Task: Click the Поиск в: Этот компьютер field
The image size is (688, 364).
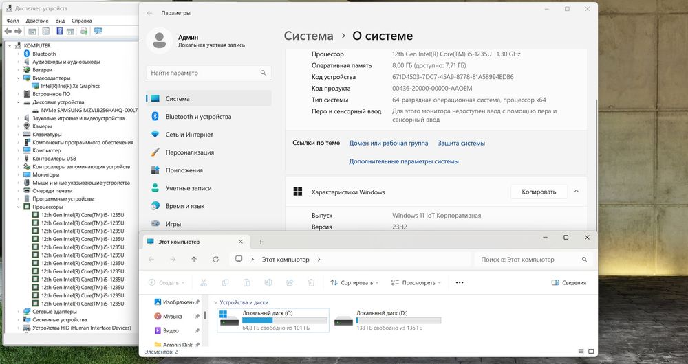Action: coord(534,260)
